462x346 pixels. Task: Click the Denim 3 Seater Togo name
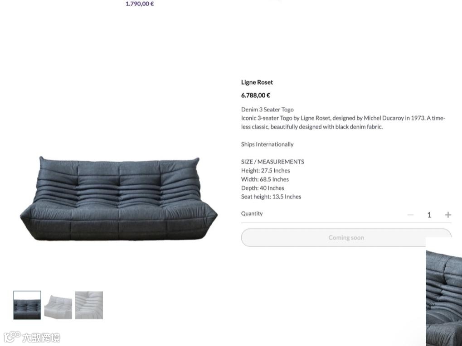click(x=267, y=110)
